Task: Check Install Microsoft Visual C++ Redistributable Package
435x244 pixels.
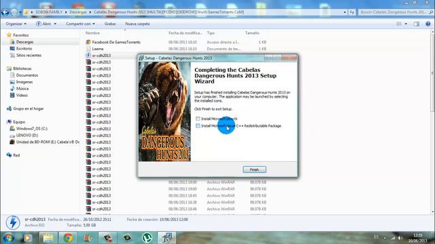Action: (x=198, y=126)
